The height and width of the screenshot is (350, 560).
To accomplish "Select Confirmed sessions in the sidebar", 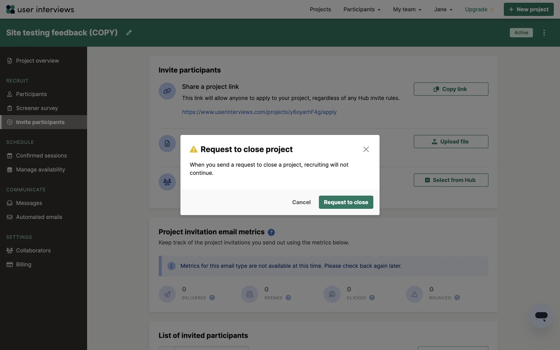I will click(41, 156).
